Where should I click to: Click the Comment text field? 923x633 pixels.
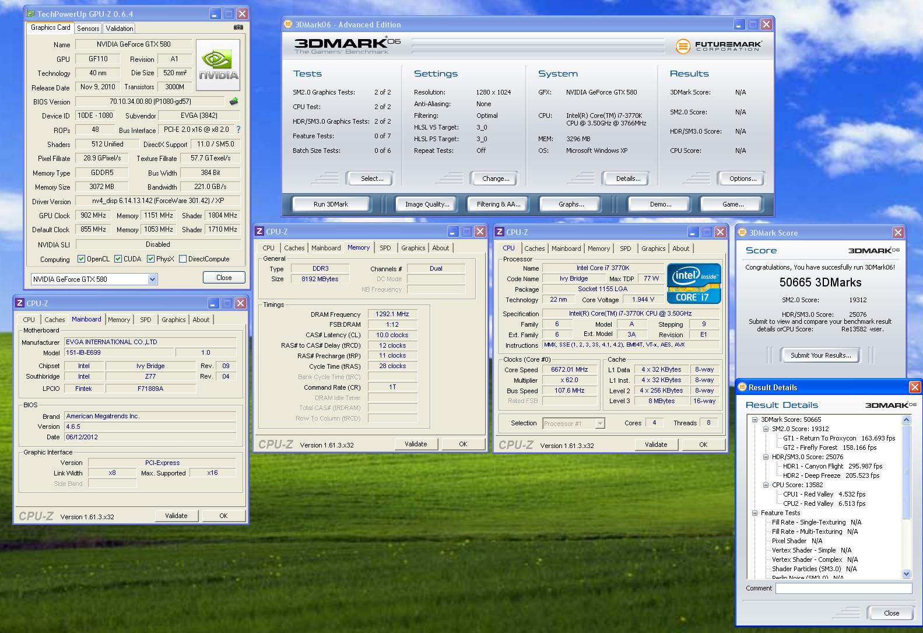click(843, 589)
